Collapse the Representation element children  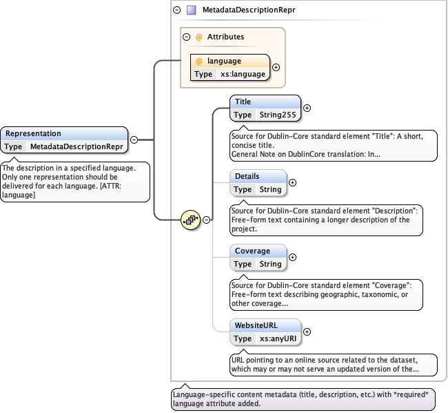[x=134, y=140]
